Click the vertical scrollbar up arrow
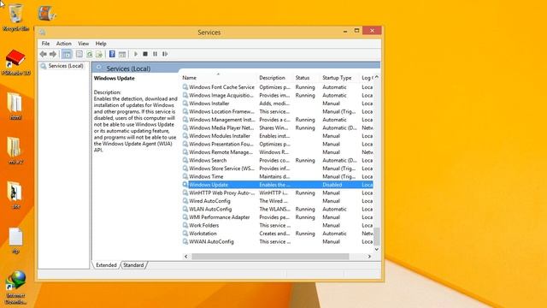The image size is (547, 308). click(377, 77)
